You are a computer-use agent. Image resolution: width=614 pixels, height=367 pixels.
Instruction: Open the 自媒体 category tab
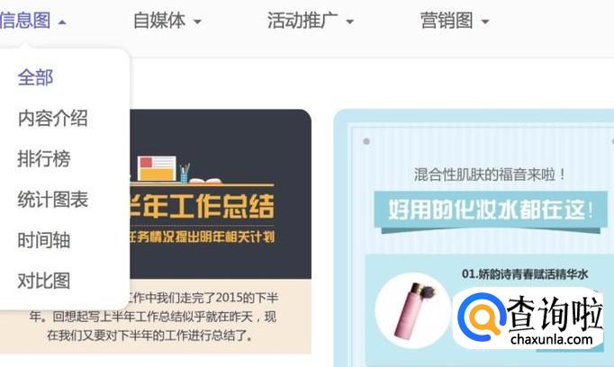pyautogui.click(x=159, y=21)
